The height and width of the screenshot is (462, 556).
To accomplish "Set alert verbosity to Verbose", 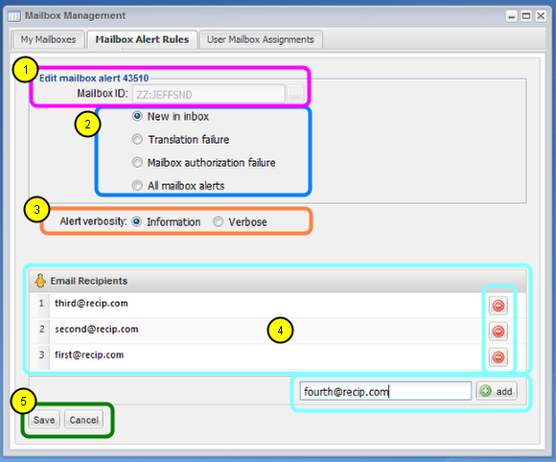I will coord(218,221).
